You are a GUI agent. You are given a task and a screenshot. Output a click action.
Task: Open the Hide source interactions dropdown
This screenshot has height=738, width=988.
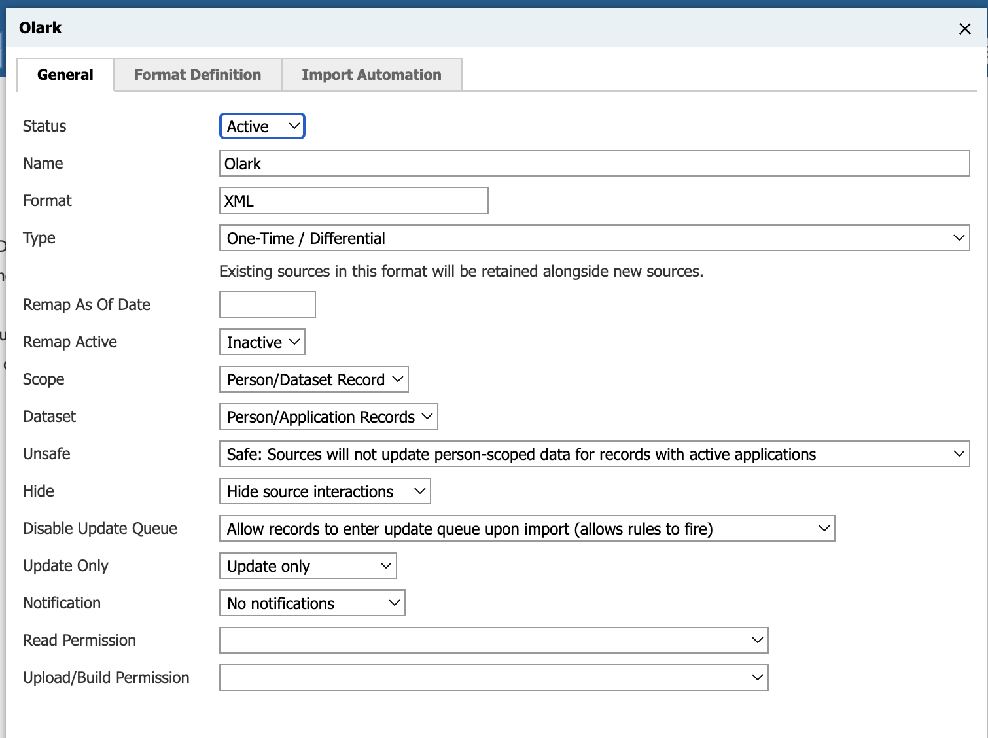(x=324, y=491)
